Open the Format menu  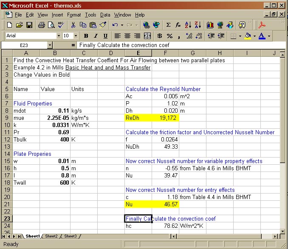coord(74,15)
